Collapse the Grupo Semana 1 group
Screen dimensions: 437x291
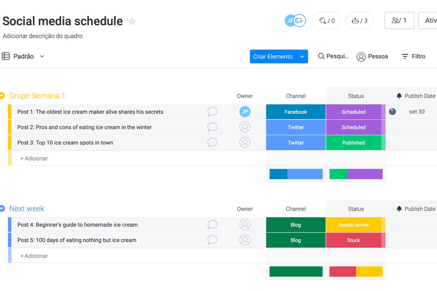(x=2, y=96)
